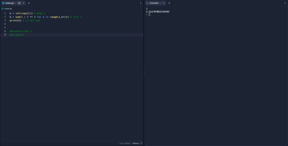The height and width of the screenshot is (146, 288).
Task: Click the Ln 7, Col 11 position indicator
Action: tap(125, 143)
